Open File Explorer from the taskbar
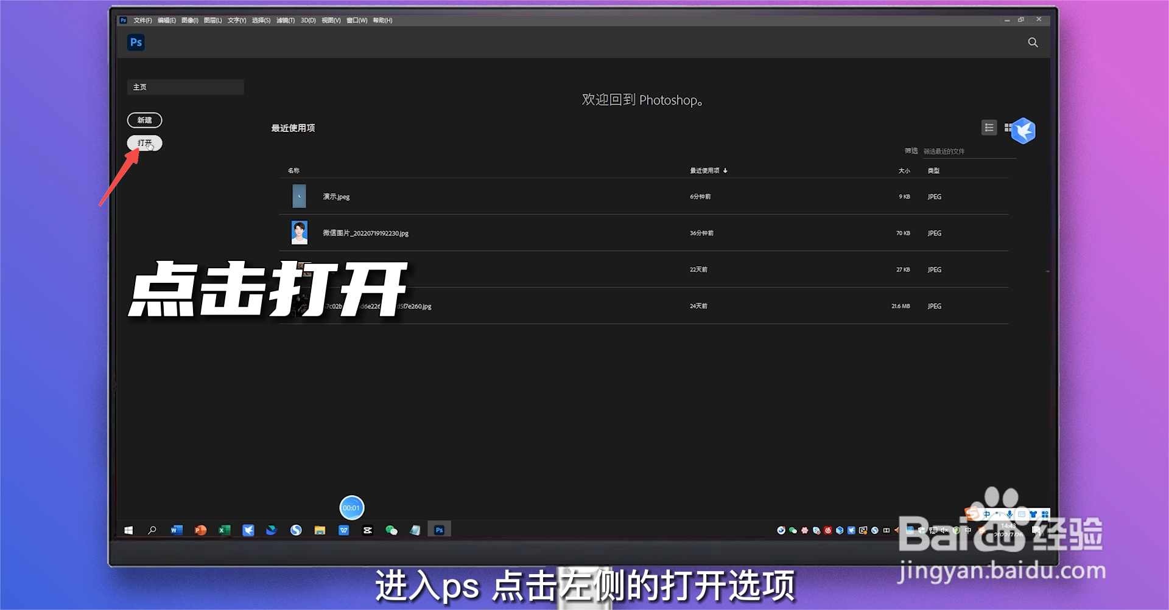The width and height of the screenshot is (1169, 610). pyautogui.click(x=320, y=530)
